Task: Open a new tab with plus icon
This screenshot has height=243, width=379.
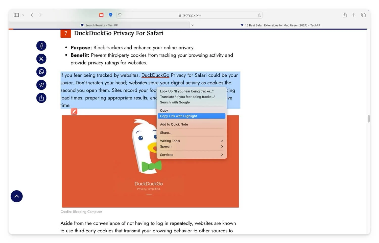Action: 354,15
